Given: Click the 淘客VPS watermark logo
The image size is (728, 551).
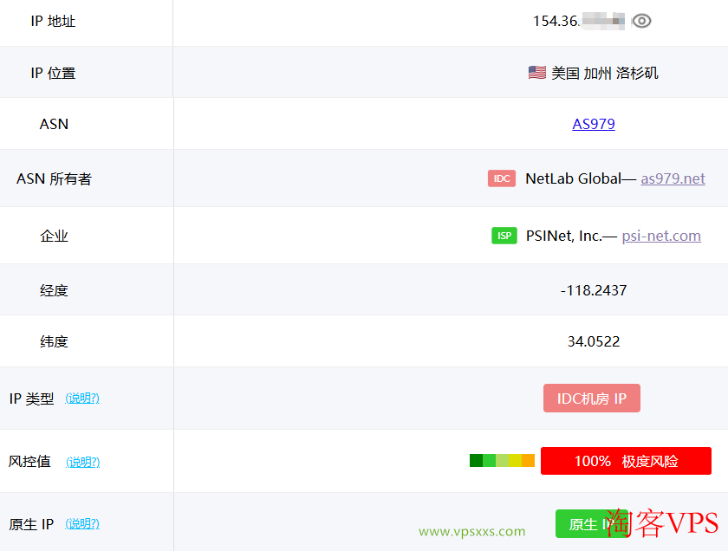Looking at the screenshot, I should [x=662, y=522].
